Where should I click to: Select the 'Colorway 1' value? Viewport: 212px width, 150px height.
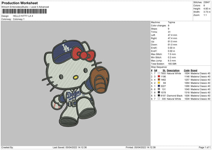(19, 19)
